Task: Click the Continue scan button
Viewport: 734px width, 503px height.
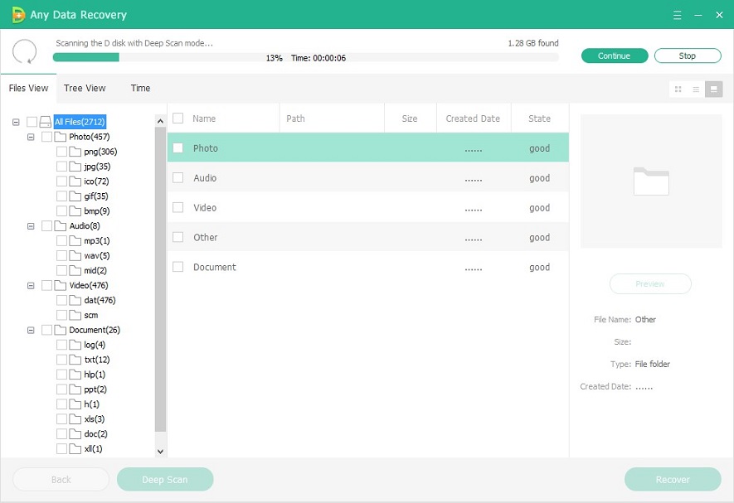Action: (x=615, y=56)
